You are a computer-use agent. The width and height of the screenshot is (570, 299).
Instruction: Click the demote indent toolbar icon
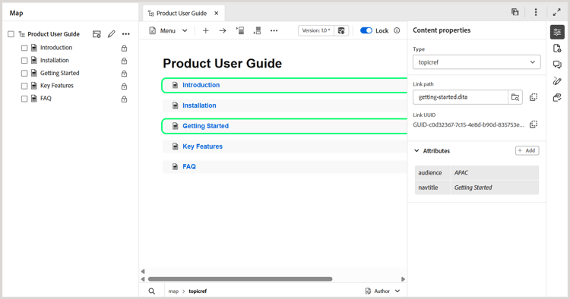(240, 31)
